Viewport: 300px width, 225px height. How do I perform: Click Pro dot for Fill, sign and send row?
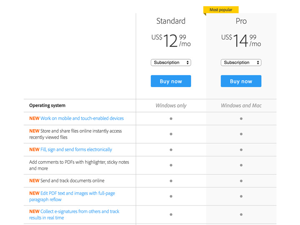[241, 150]
